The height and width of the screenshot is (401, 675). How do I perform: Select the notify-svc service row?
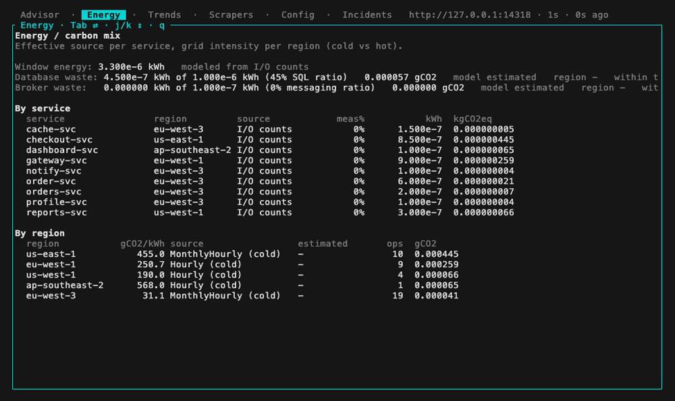270,171
